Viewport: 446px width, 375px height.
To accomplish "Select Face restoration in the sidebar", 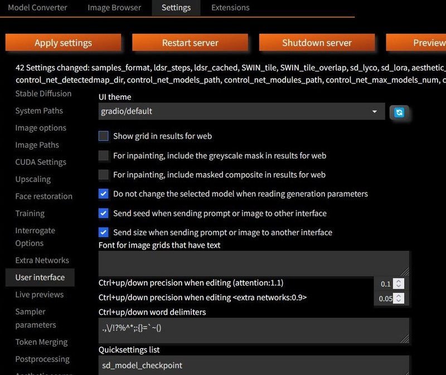I will click(x=44, y=196).
